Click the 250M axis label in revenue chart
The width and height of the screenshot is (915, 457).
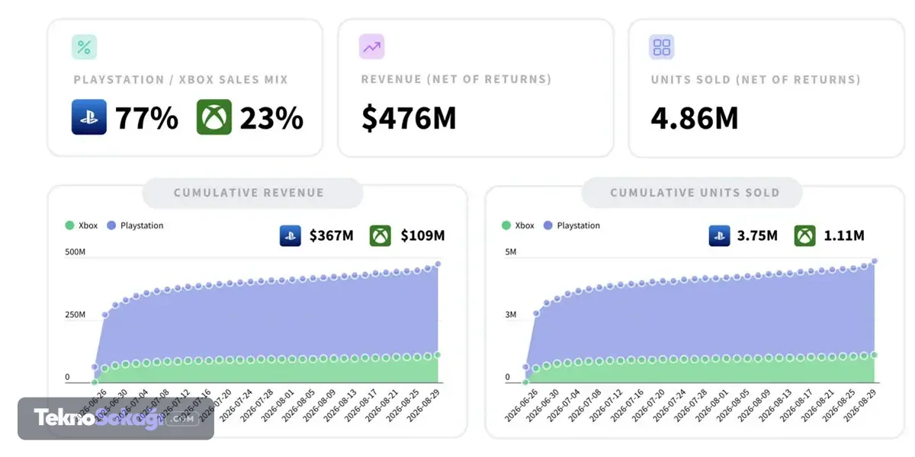click(x=75, y=315)
